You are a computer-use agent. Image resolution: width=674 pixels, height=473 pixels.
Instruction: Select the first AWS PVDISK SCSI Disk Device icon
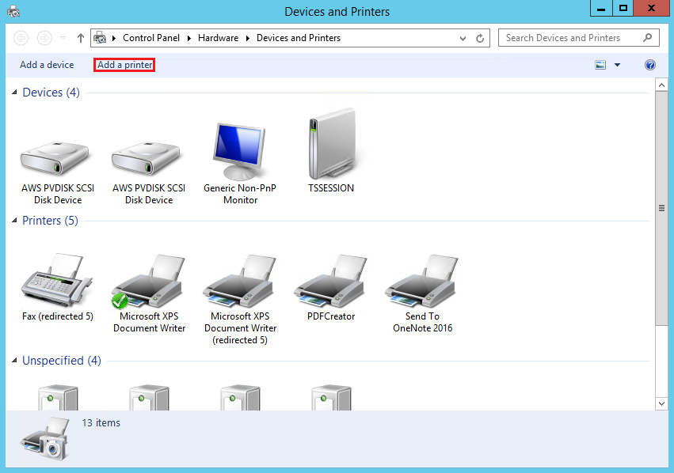pos(55,157)
